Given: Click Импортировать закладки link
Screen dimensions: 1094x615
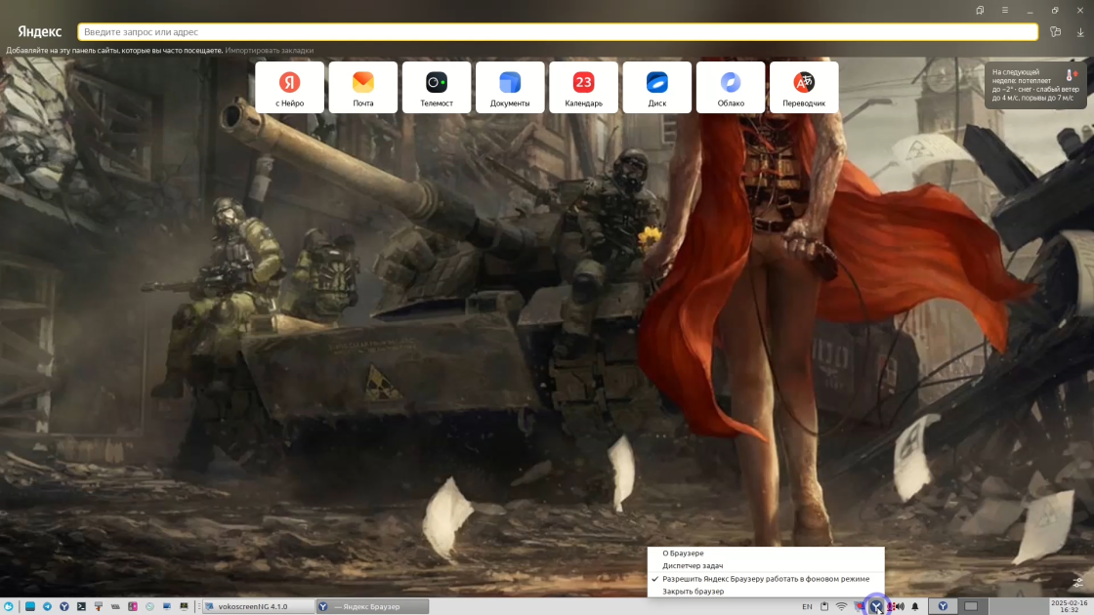Looking at the screenshot, I should (270, 50).
